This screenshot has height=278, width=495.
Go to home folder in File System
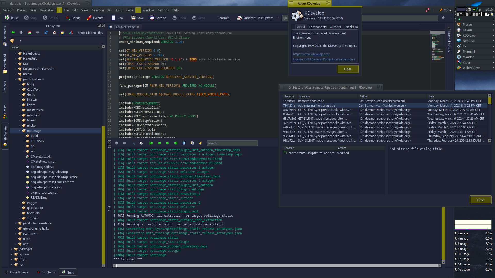[x=30, y=32]
